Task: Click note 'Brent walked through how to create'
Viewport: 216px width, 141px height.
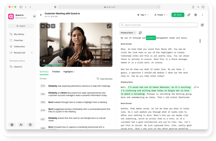Action: (78, 102)
